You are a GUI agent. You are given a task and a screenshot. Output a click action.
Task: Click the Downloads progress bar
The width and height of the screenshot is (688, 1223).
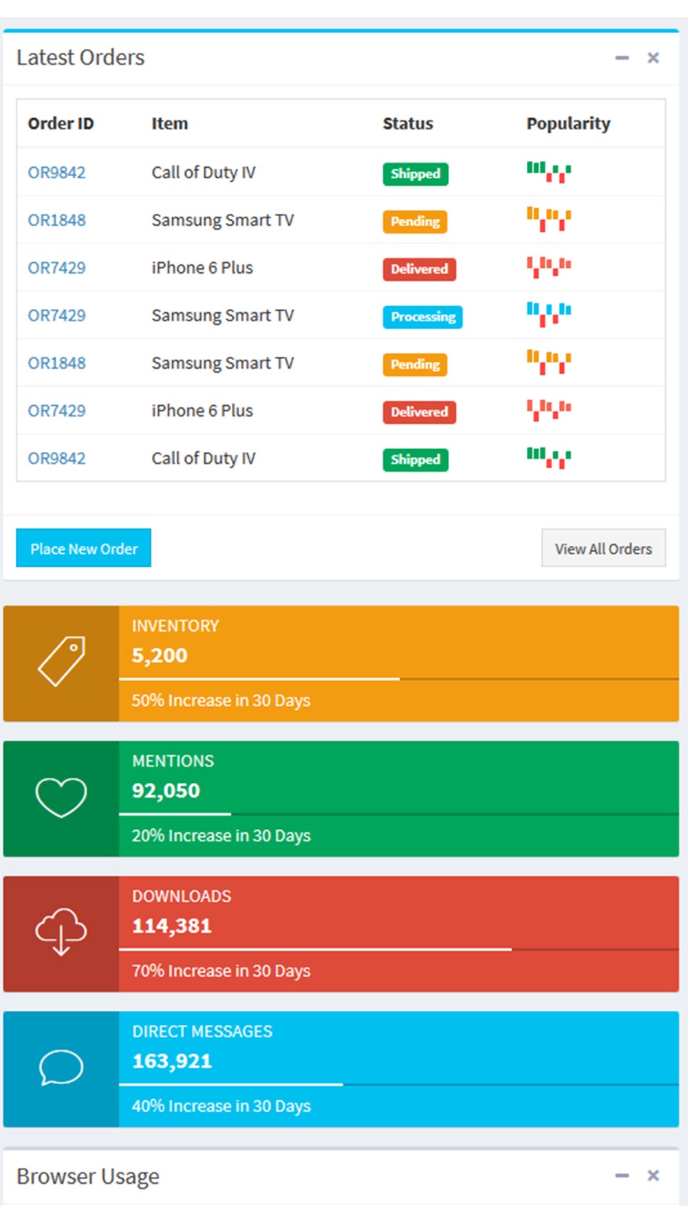398,949
